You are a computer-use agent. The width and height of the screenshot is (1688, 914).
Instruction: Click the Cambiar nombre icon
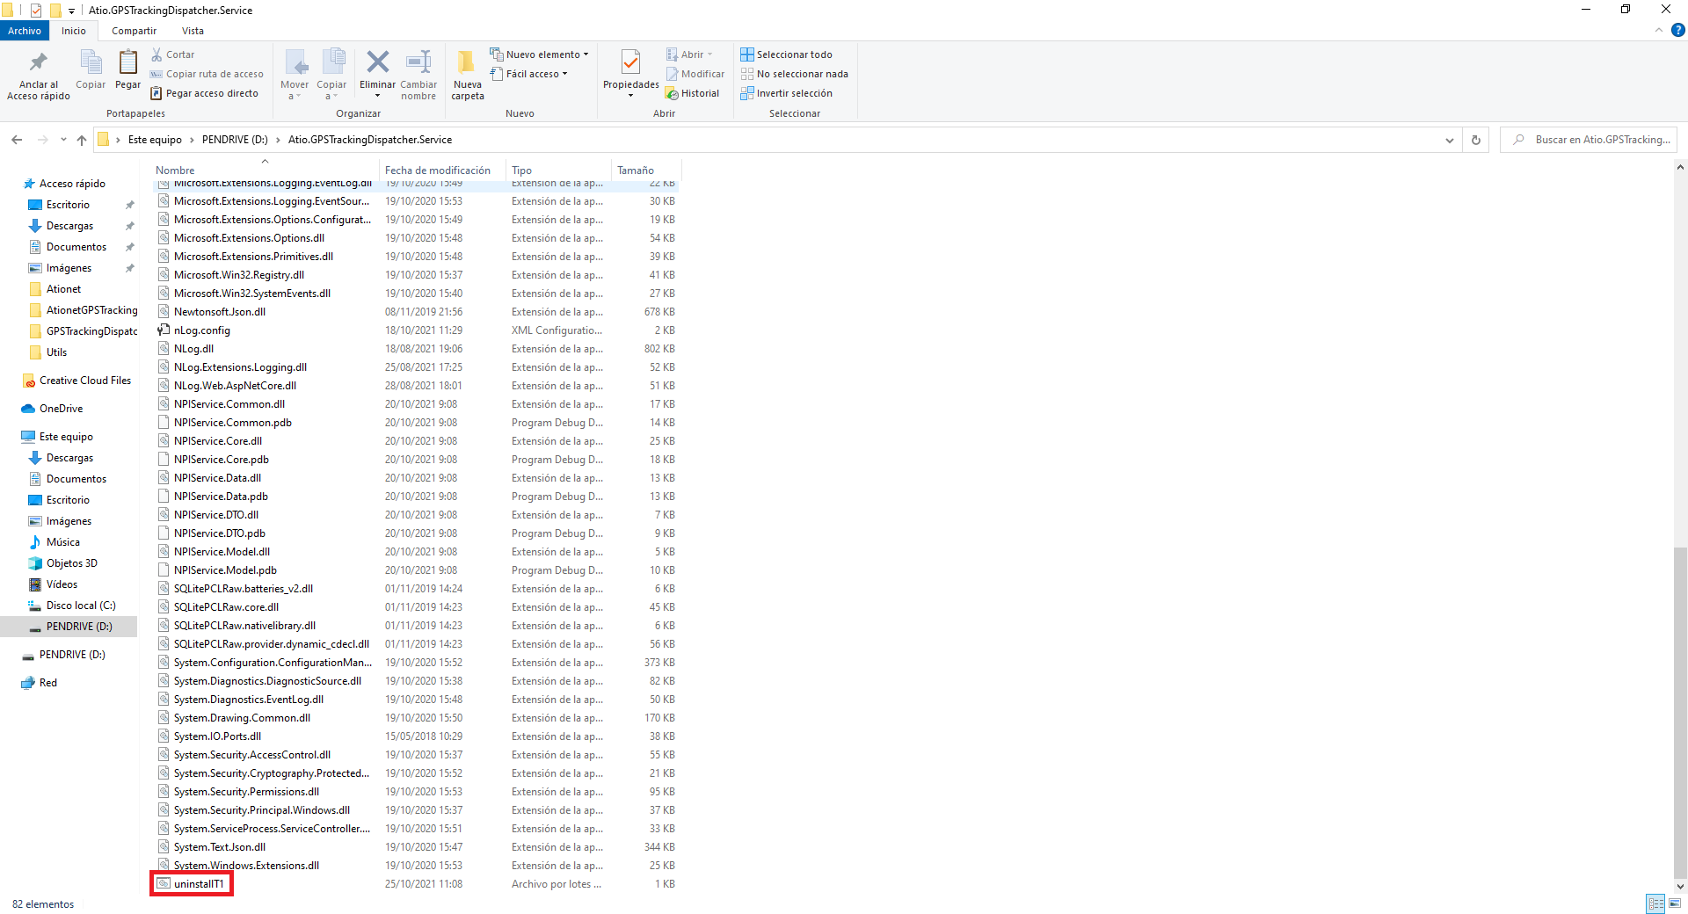click(418, 62)
